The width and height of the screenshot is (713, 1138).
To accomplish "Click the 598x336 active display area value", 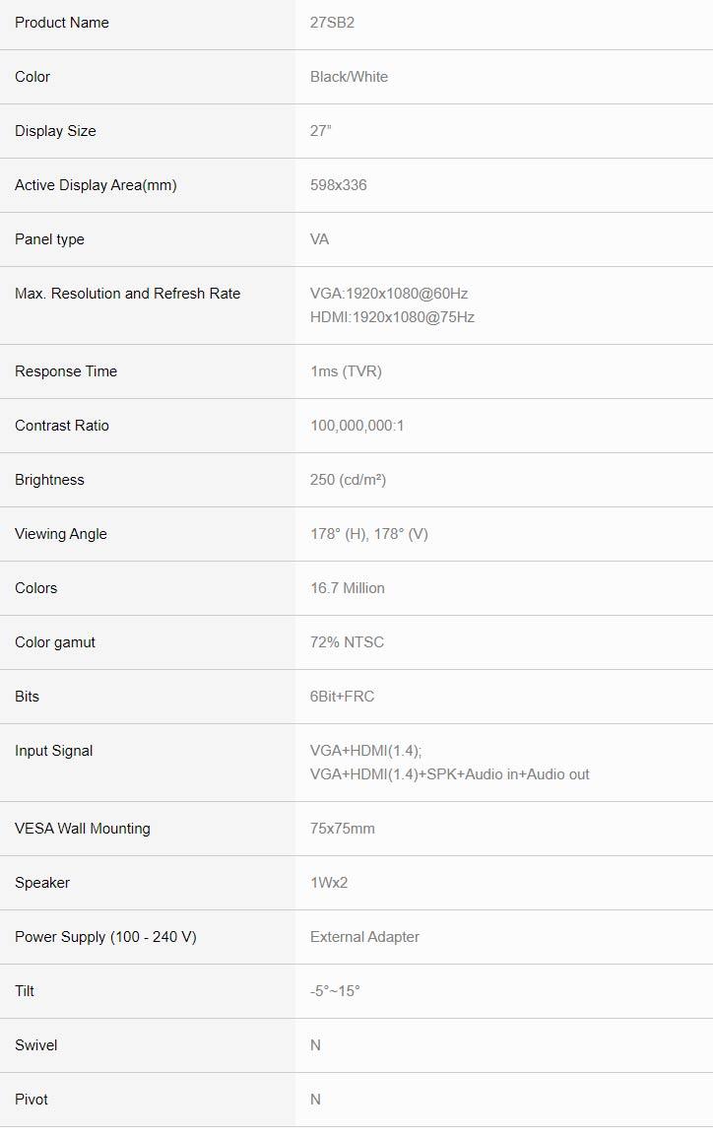I will tap(338, 185).
